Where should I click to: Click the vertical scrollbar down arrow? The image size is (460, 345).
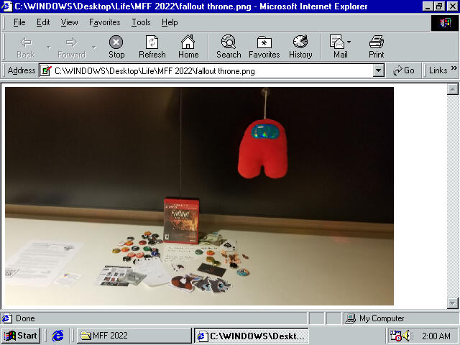[x=453, y=303]
